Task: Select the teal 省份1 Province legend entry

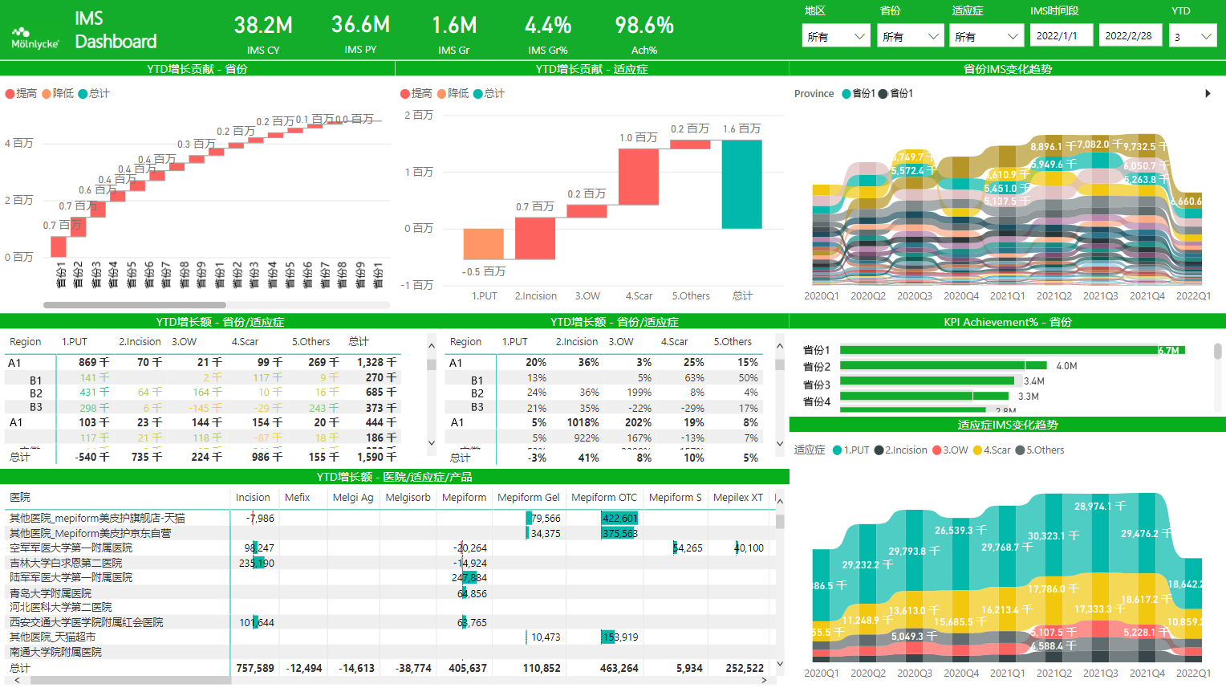Action: [859, 94]
